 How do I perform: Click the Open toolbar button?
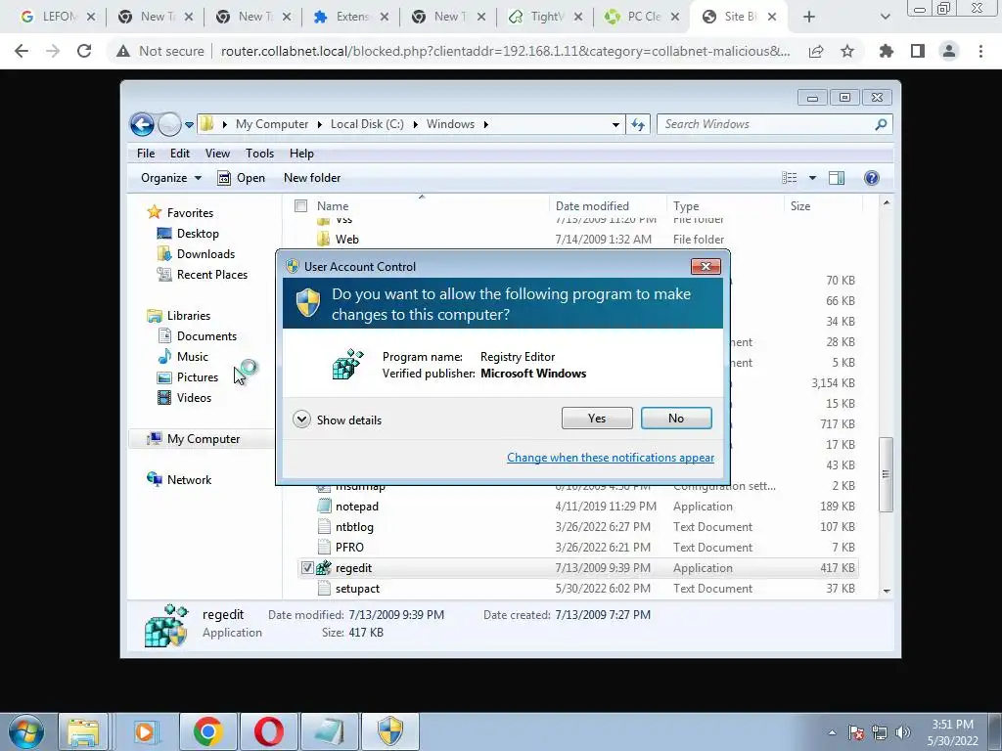tap(241, 178)
